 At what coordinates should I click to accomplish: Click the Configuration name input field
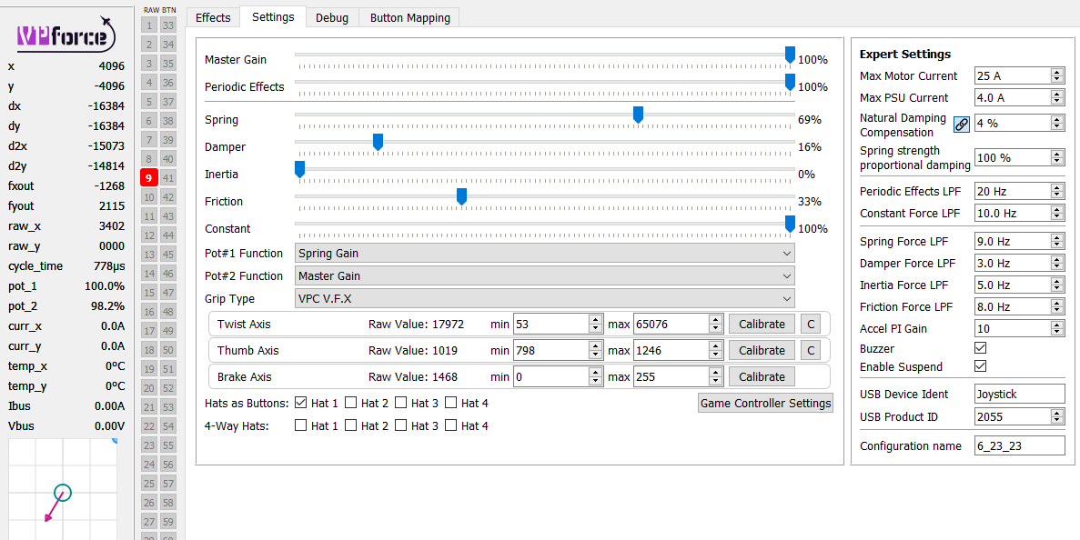coord(1019,445)
